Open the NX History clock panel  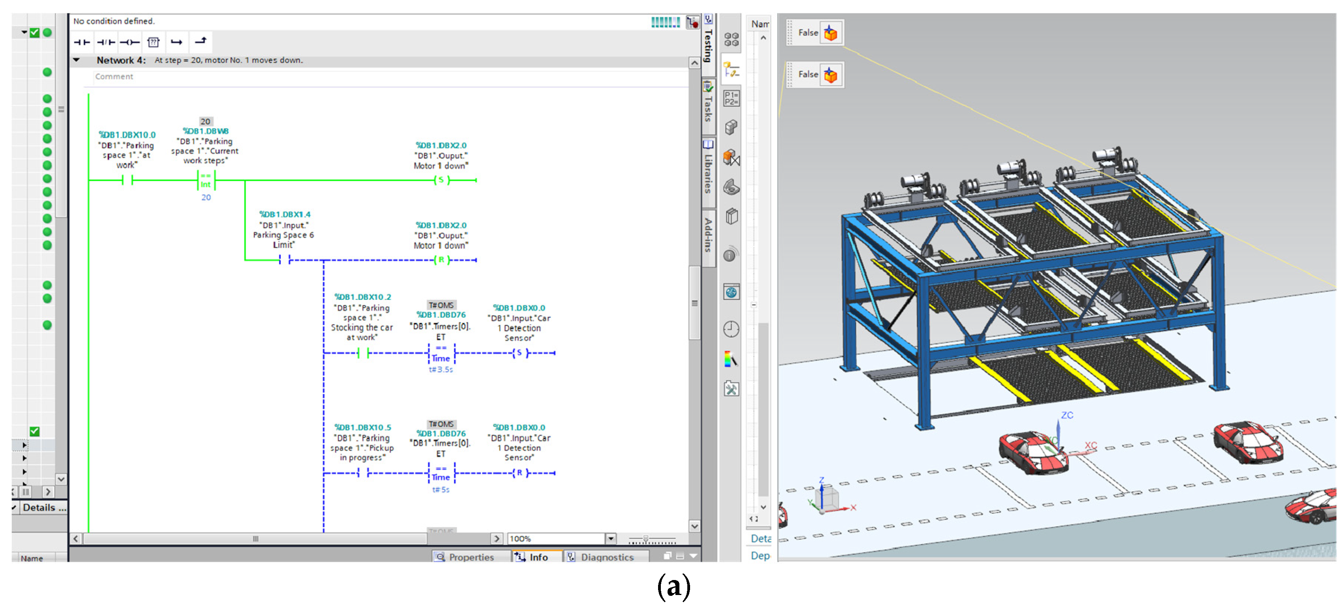[731, 329]
